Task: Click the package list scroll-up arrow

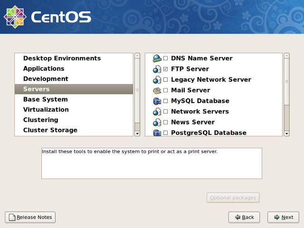Action: 287,56
